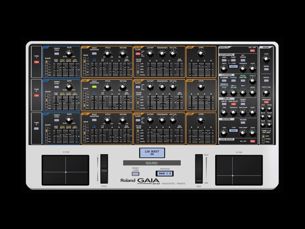Click the Distortion Drive knob

point(224,69)
